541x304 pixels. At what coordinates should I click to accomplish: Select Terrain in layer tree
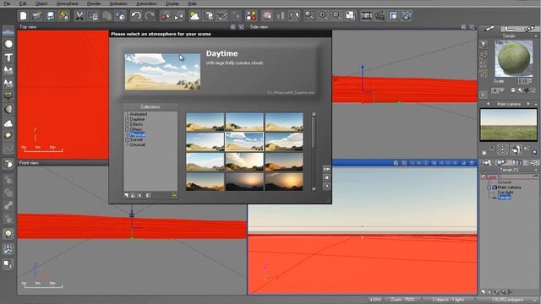pos(504,198)
